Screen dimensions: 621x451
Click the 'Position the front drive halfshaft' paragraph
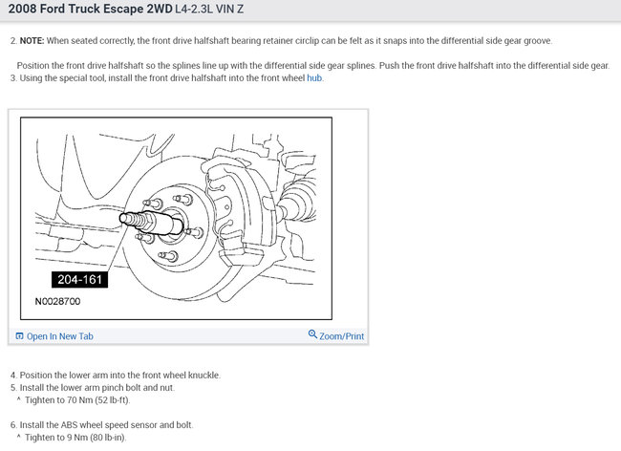click(312, 65)
